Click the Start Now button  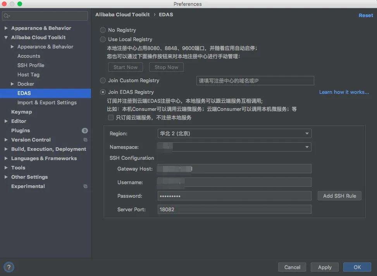coord(126,67)
